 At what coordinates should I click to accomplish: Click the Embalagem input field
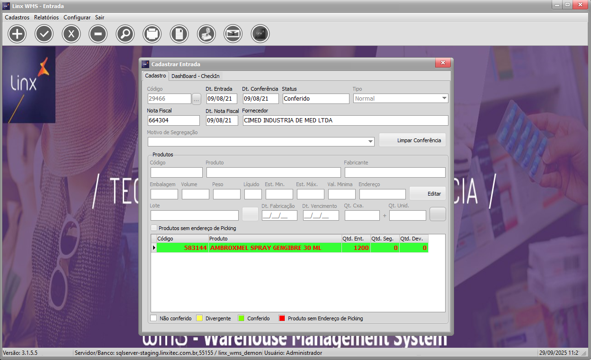[x=164, y=194]
